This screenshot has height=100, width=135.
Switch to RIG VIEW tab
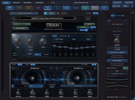click(x=6, y=3)
